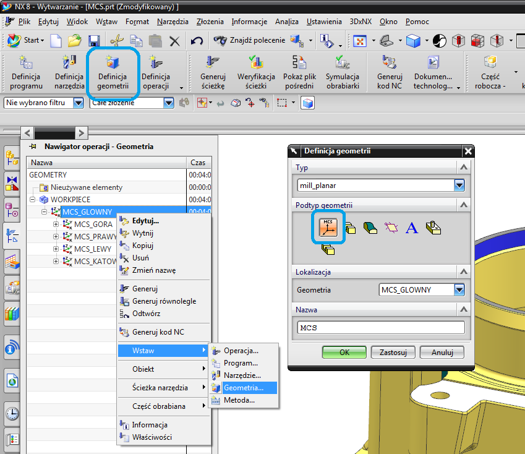Screen dimensions: 525x454
Task: Click the Definicja narzędzia toolbar icon
Action: pos(69,72)
